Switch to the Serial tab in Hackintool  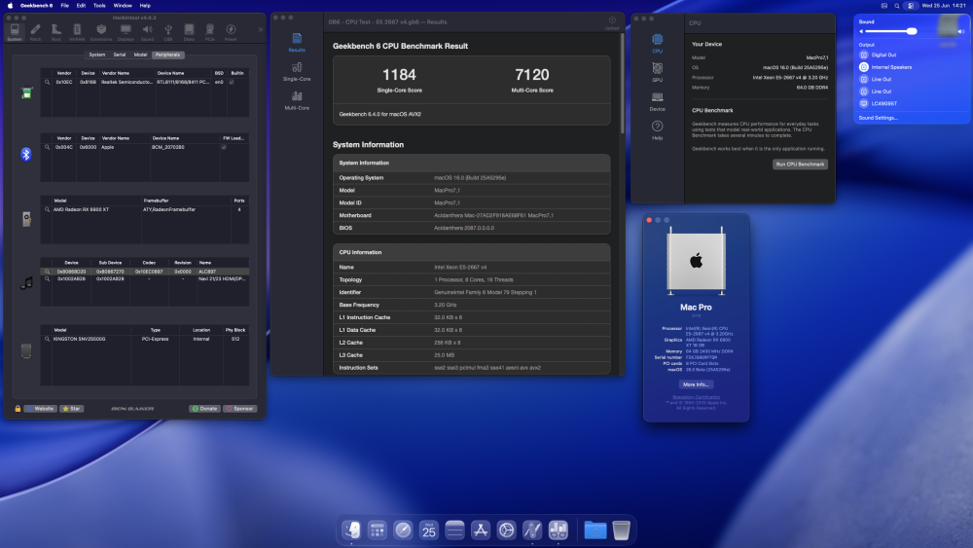pyautogui.click(x=119, y=55)
